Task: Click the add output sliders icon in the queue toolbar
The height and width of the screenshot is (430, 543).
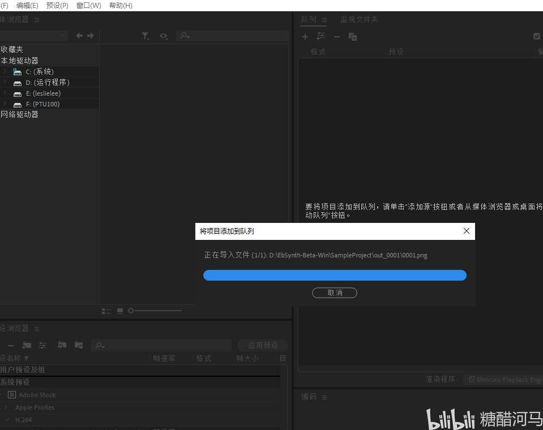Action: 321,36
